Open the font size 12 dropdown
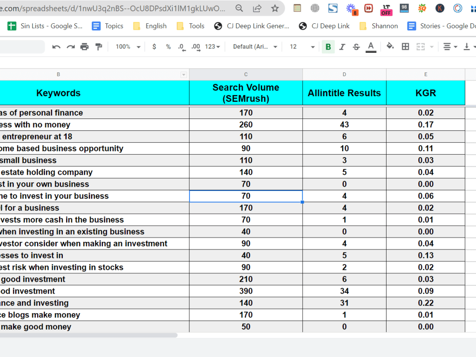Viewport: 476px width, 357px height. 302,47
